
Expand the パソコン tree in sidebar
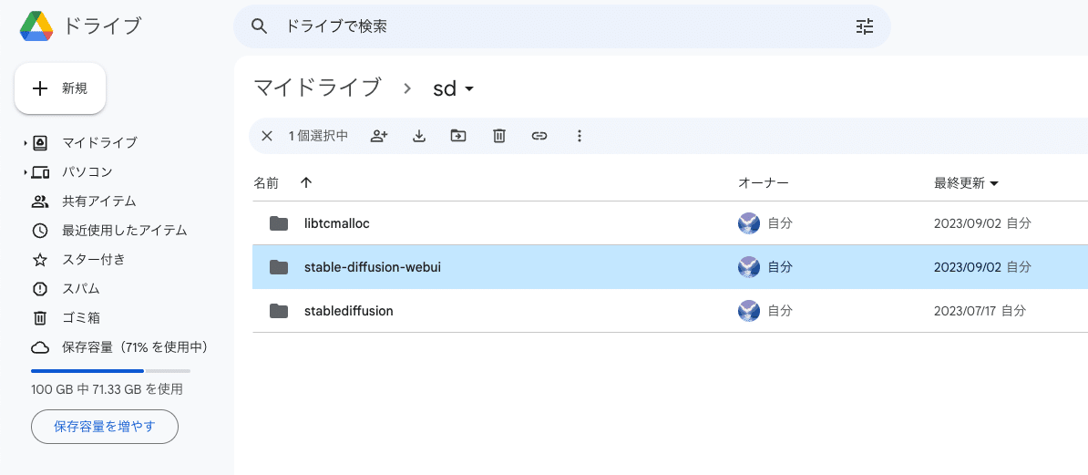coord(26,172)
